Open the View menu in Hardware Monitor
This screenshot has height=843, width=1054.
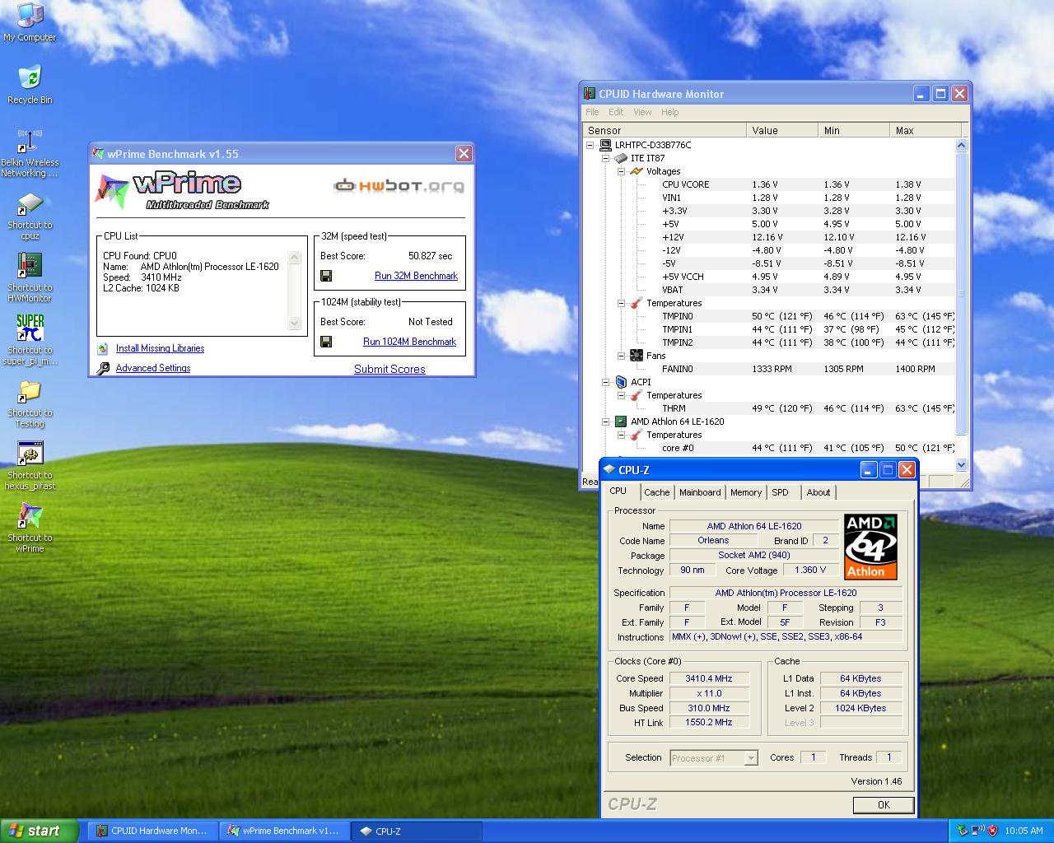tap(642, 112)
